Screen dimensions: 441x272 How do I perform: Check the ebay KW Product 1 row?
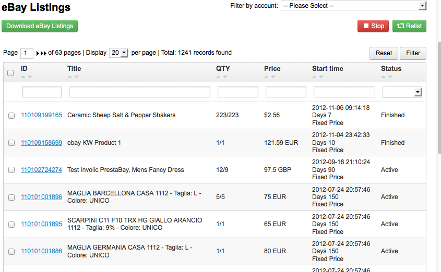tap(11, 143)
